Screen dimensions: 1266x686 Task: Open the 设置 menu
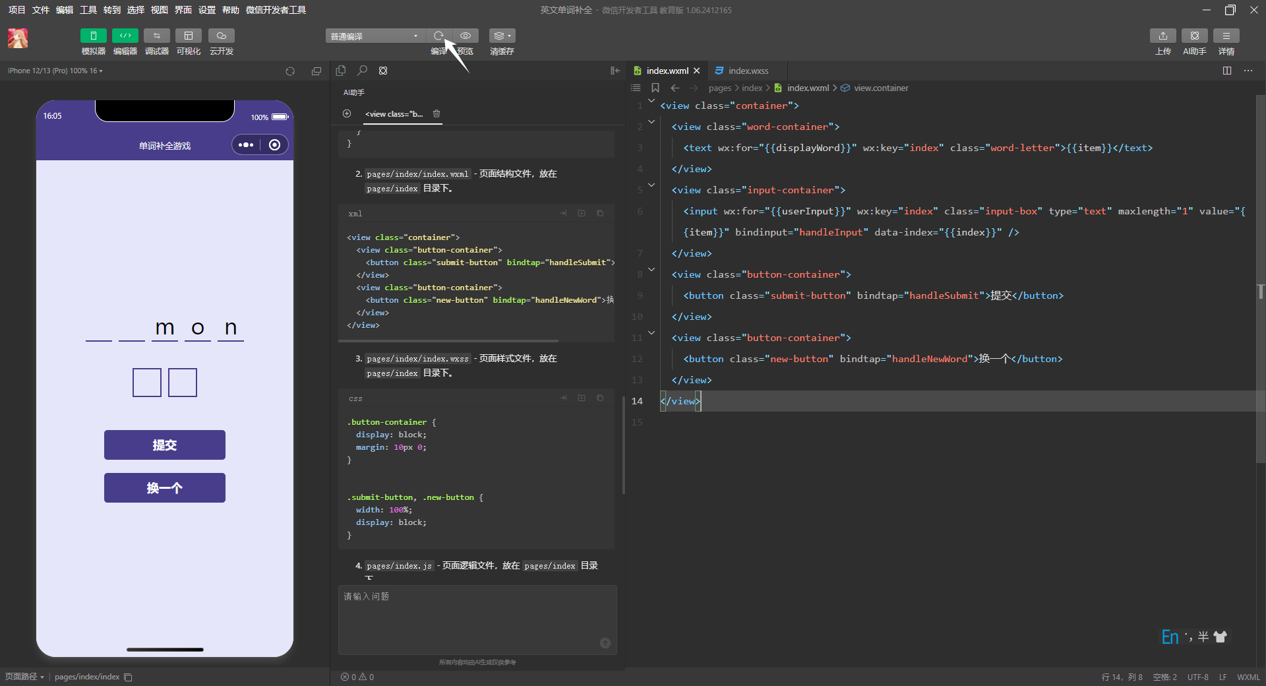(x=206, y=10)
